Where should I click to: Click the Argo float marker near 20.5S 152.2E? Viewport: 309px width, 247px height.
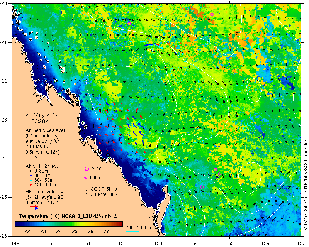[x=129, y=24]
